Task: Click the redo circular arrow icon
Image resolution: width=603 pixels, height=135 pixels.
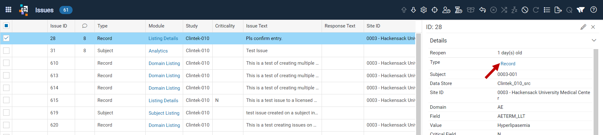Action: point(536,10)
